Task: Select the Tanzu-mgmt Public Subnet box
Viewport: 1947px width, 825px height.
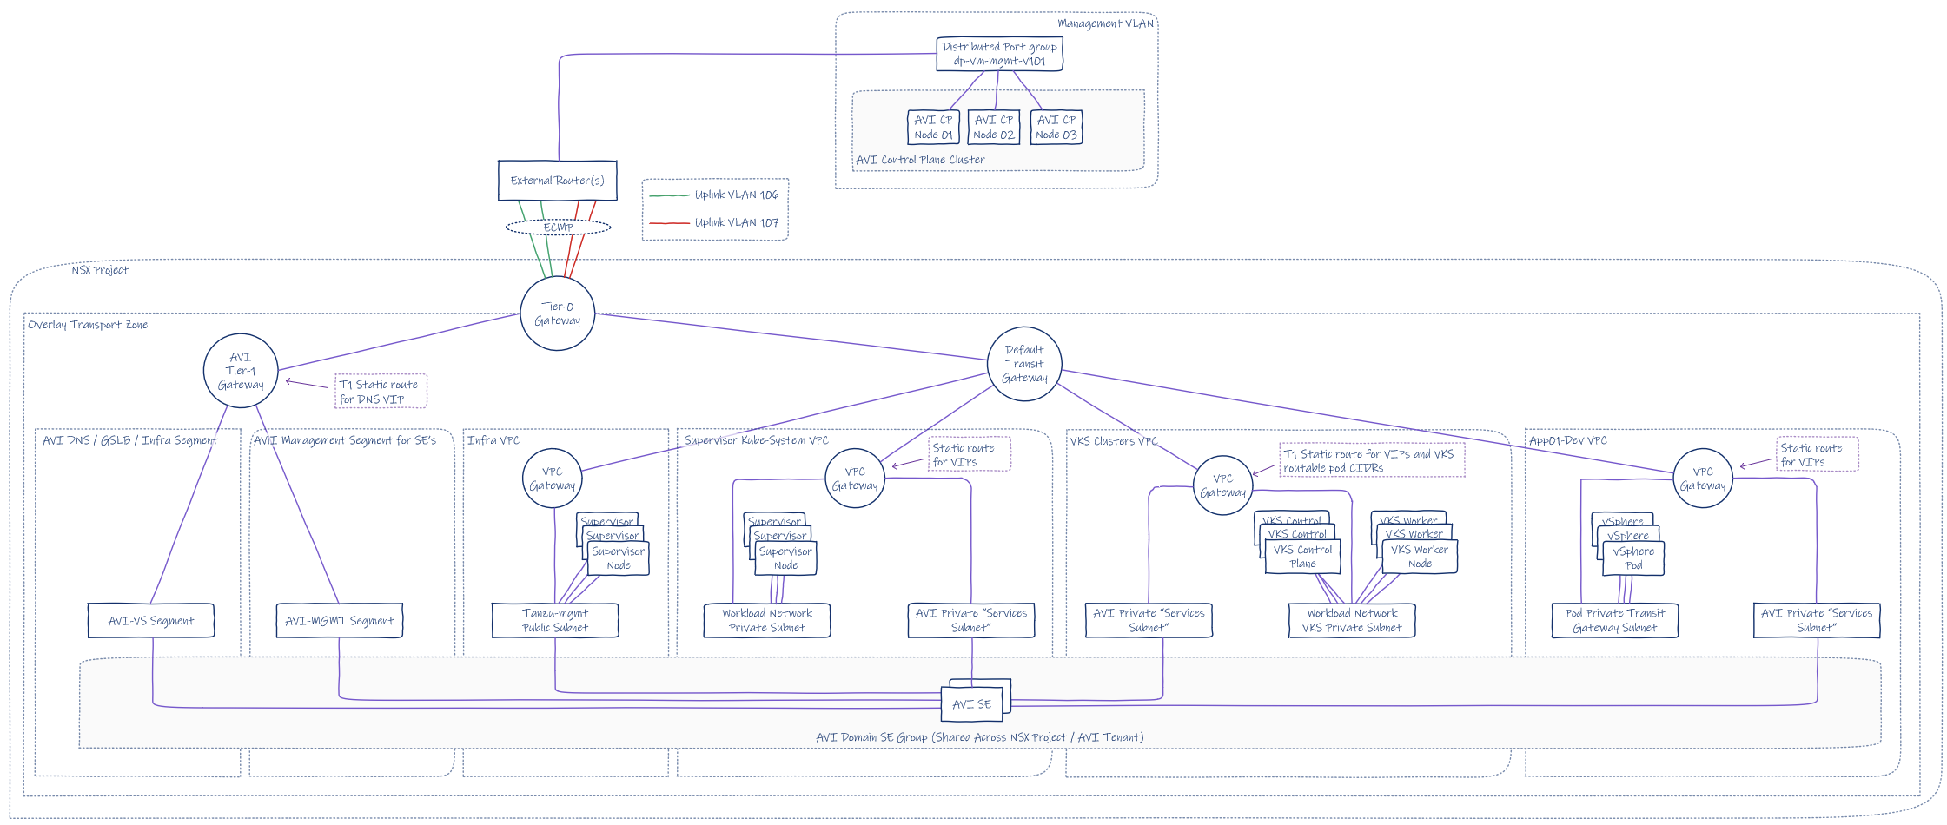Action: coord(555,620)
